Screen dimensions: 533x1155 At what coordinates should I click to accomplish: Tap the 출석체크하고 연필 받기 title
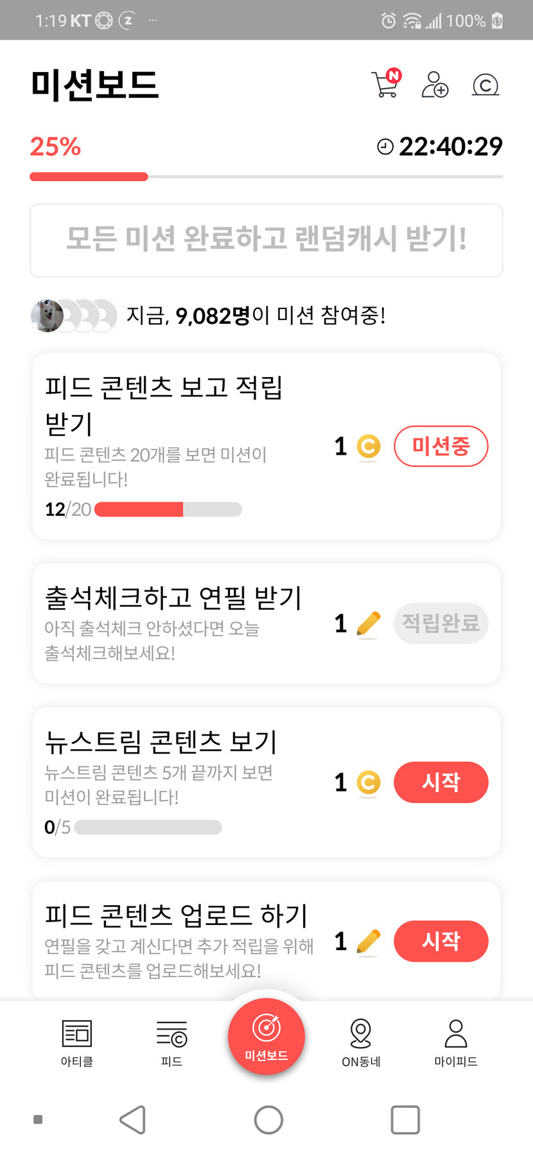click(173, 597)
